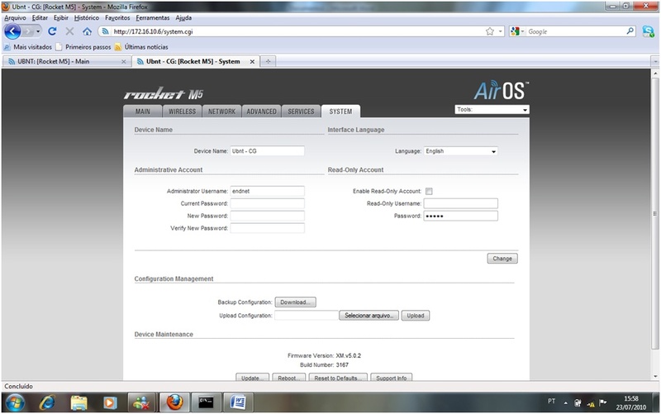Open the Exibir menu
The height and width of the screenshot is (414, 661).
(60, 17)
